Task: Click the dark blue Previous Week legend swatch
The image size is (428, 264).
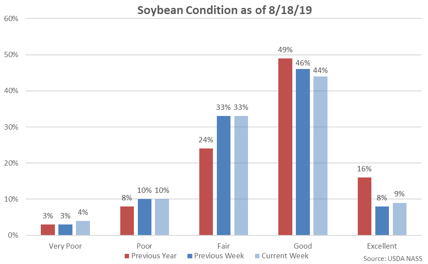Action: (x=189, y=256)
